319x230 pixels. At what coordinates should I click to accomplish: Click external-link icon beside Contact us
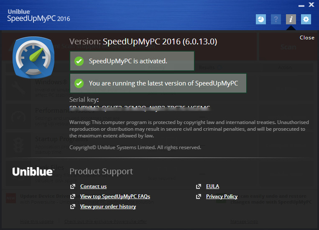point(73,186)
